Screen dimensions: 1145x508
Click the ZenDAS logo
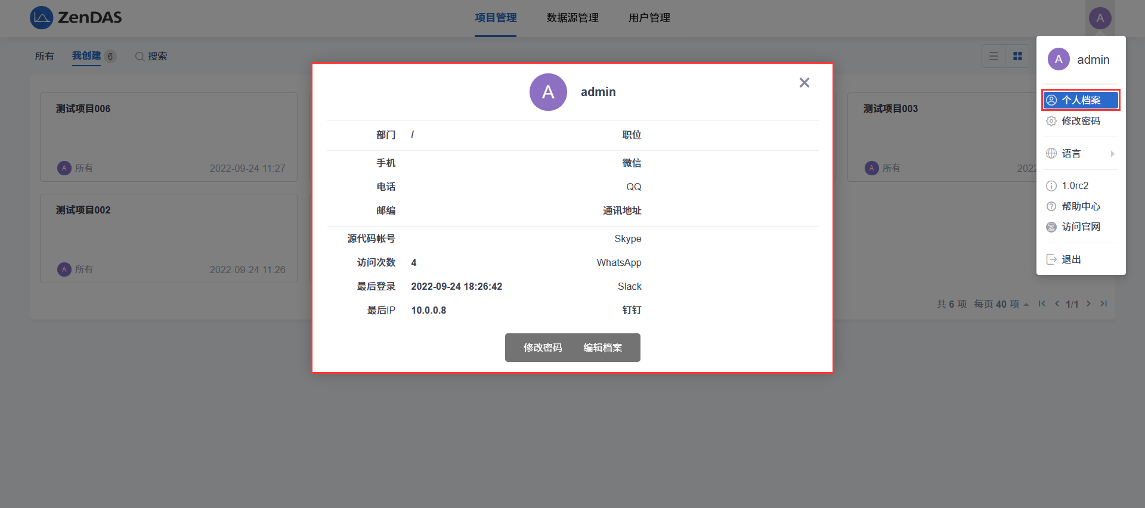(x=76, y=18)
